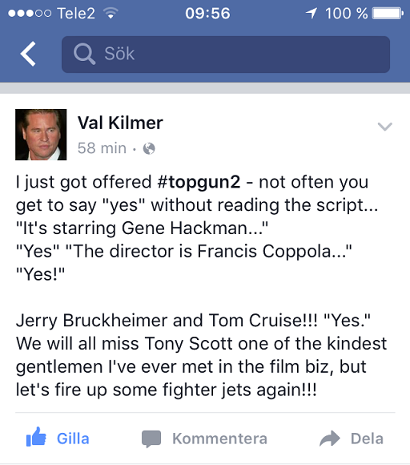Click the Dela label
The width and height of the screenshot is (410, 465).
click(367, 439)
